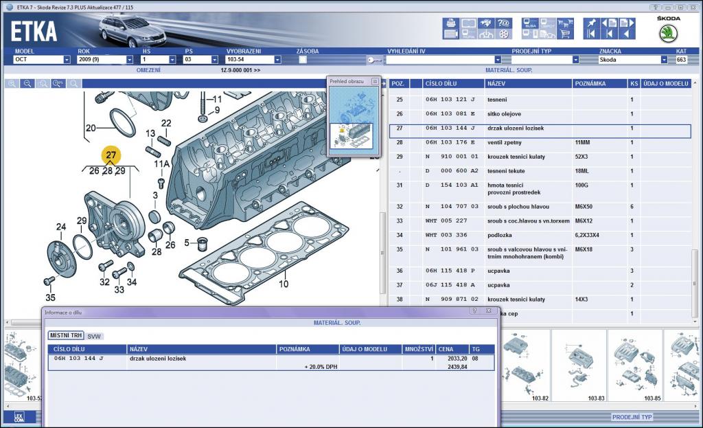Click the printer icon in the toolbar
Viewport: 703px width, 428px height.
(x=451, y=23)
